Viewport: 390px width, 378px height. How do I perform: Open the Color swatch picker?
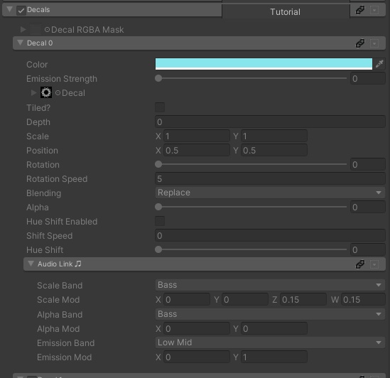[264, 64]
